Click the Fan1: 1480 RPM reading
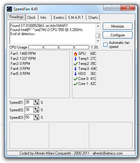 pos(23,54)
